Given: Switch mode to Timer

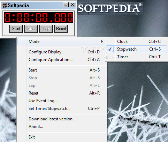Looking at the screenshot, I should 136,57.
